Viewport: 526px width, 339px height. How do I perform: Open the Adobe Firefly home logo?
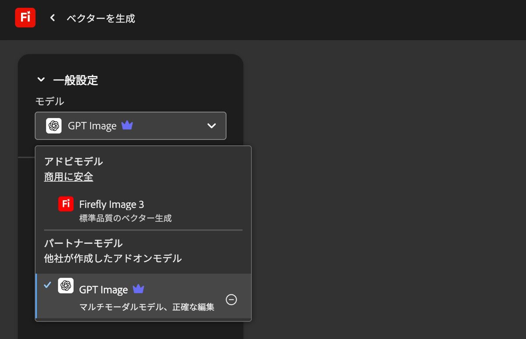[x=25, y=18]
